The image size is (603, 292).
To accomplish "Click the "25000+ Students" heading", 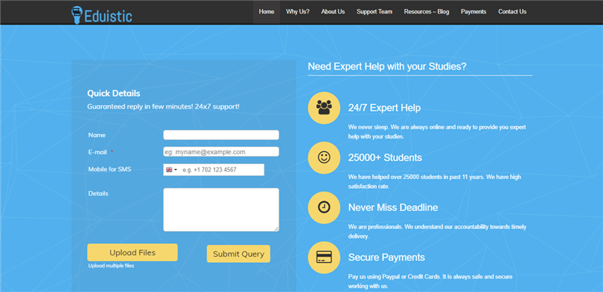I will (x=385, y=157).
